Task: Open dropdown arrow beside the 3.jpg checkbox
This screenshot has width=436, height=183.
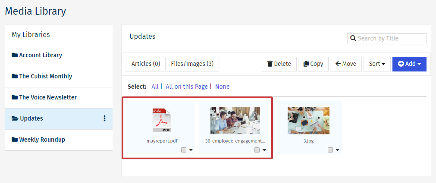Action: (x=338, y=150)
